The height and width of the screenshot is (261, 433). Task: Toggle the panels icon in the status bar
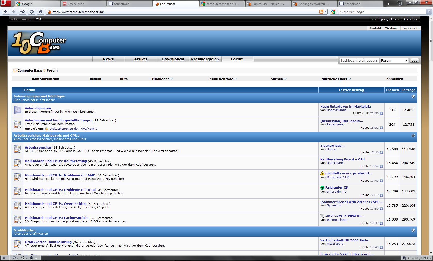click(4, 258)
